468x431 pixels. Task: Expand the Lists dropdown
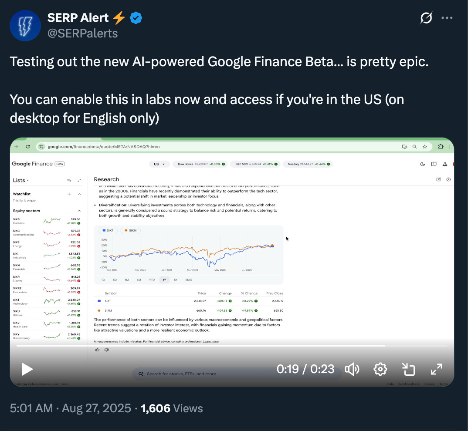pos(21,180)
